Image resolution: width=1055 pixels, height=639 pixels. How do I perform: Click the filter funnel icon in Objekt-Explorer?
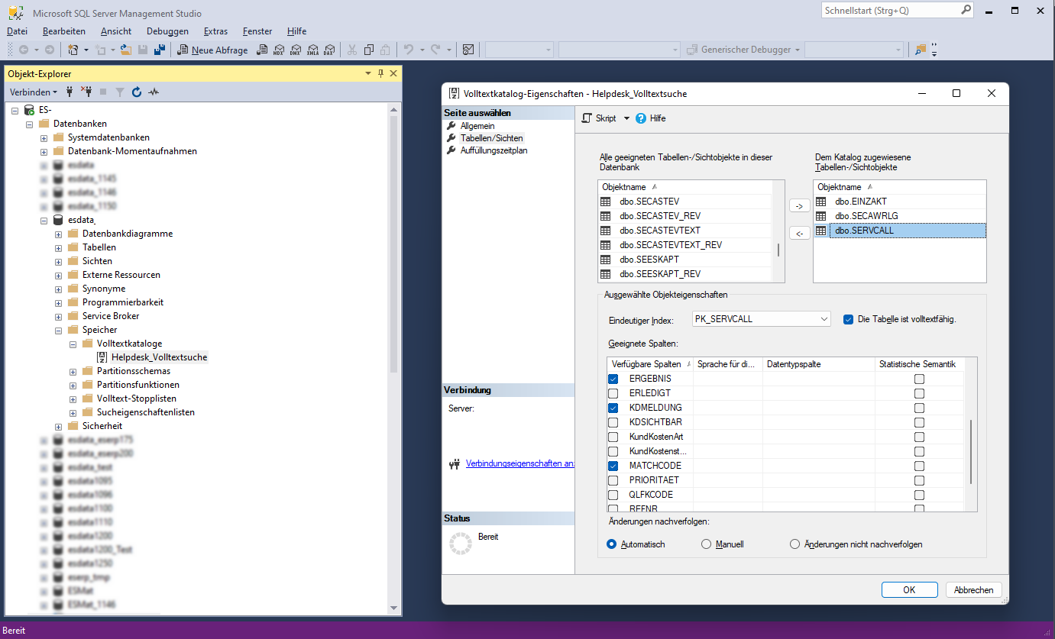coord(120,92)
